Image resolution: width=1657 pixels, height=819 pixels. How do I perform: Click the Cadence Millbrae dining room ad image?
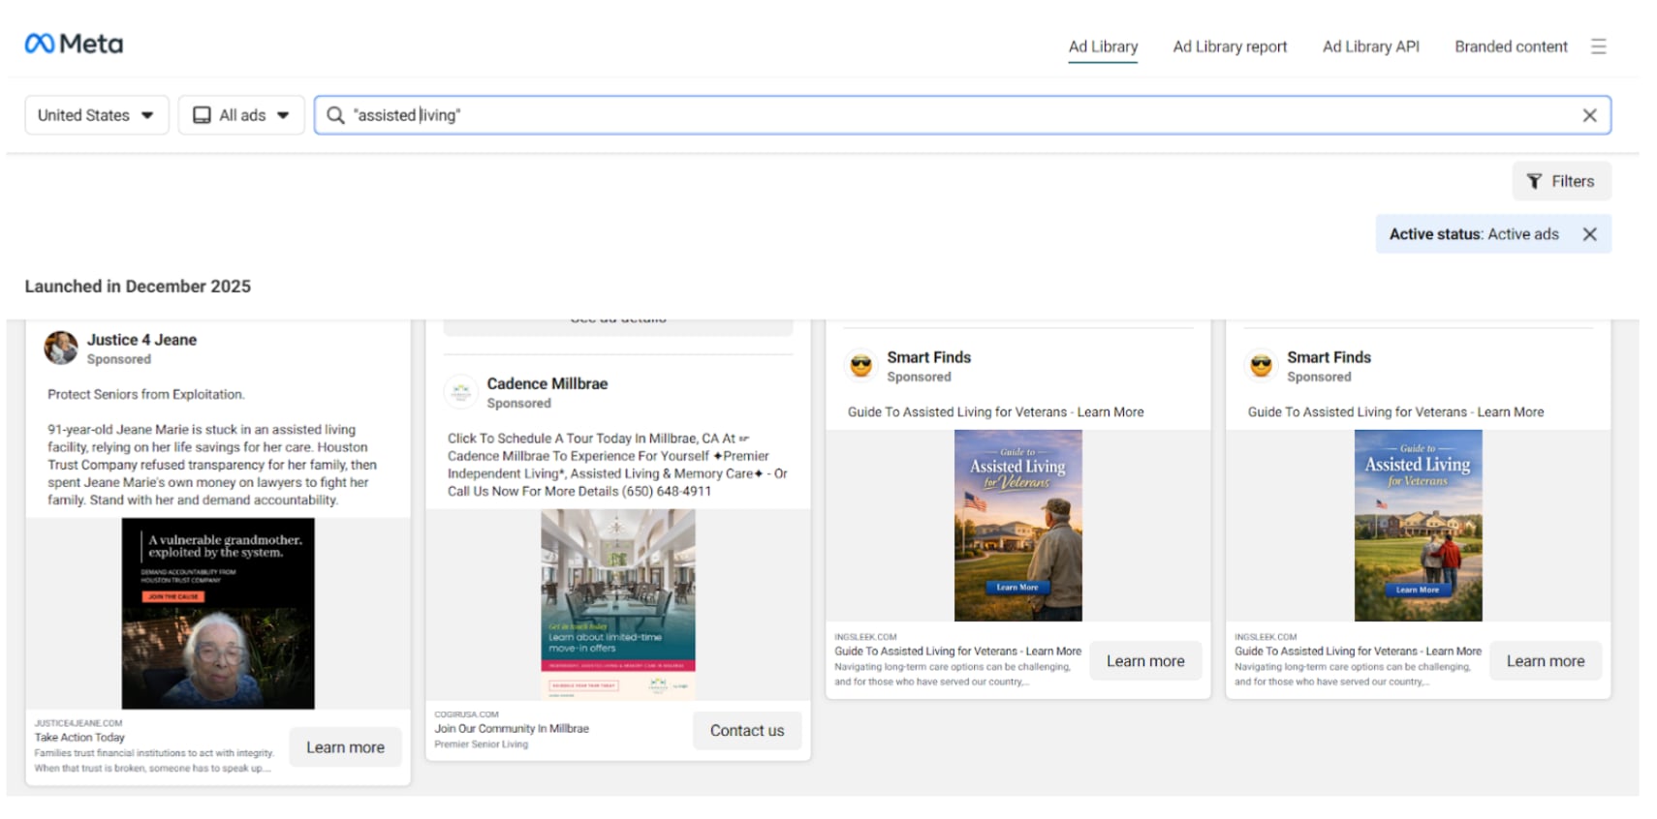pyautogui.click(x=618, y=604)
